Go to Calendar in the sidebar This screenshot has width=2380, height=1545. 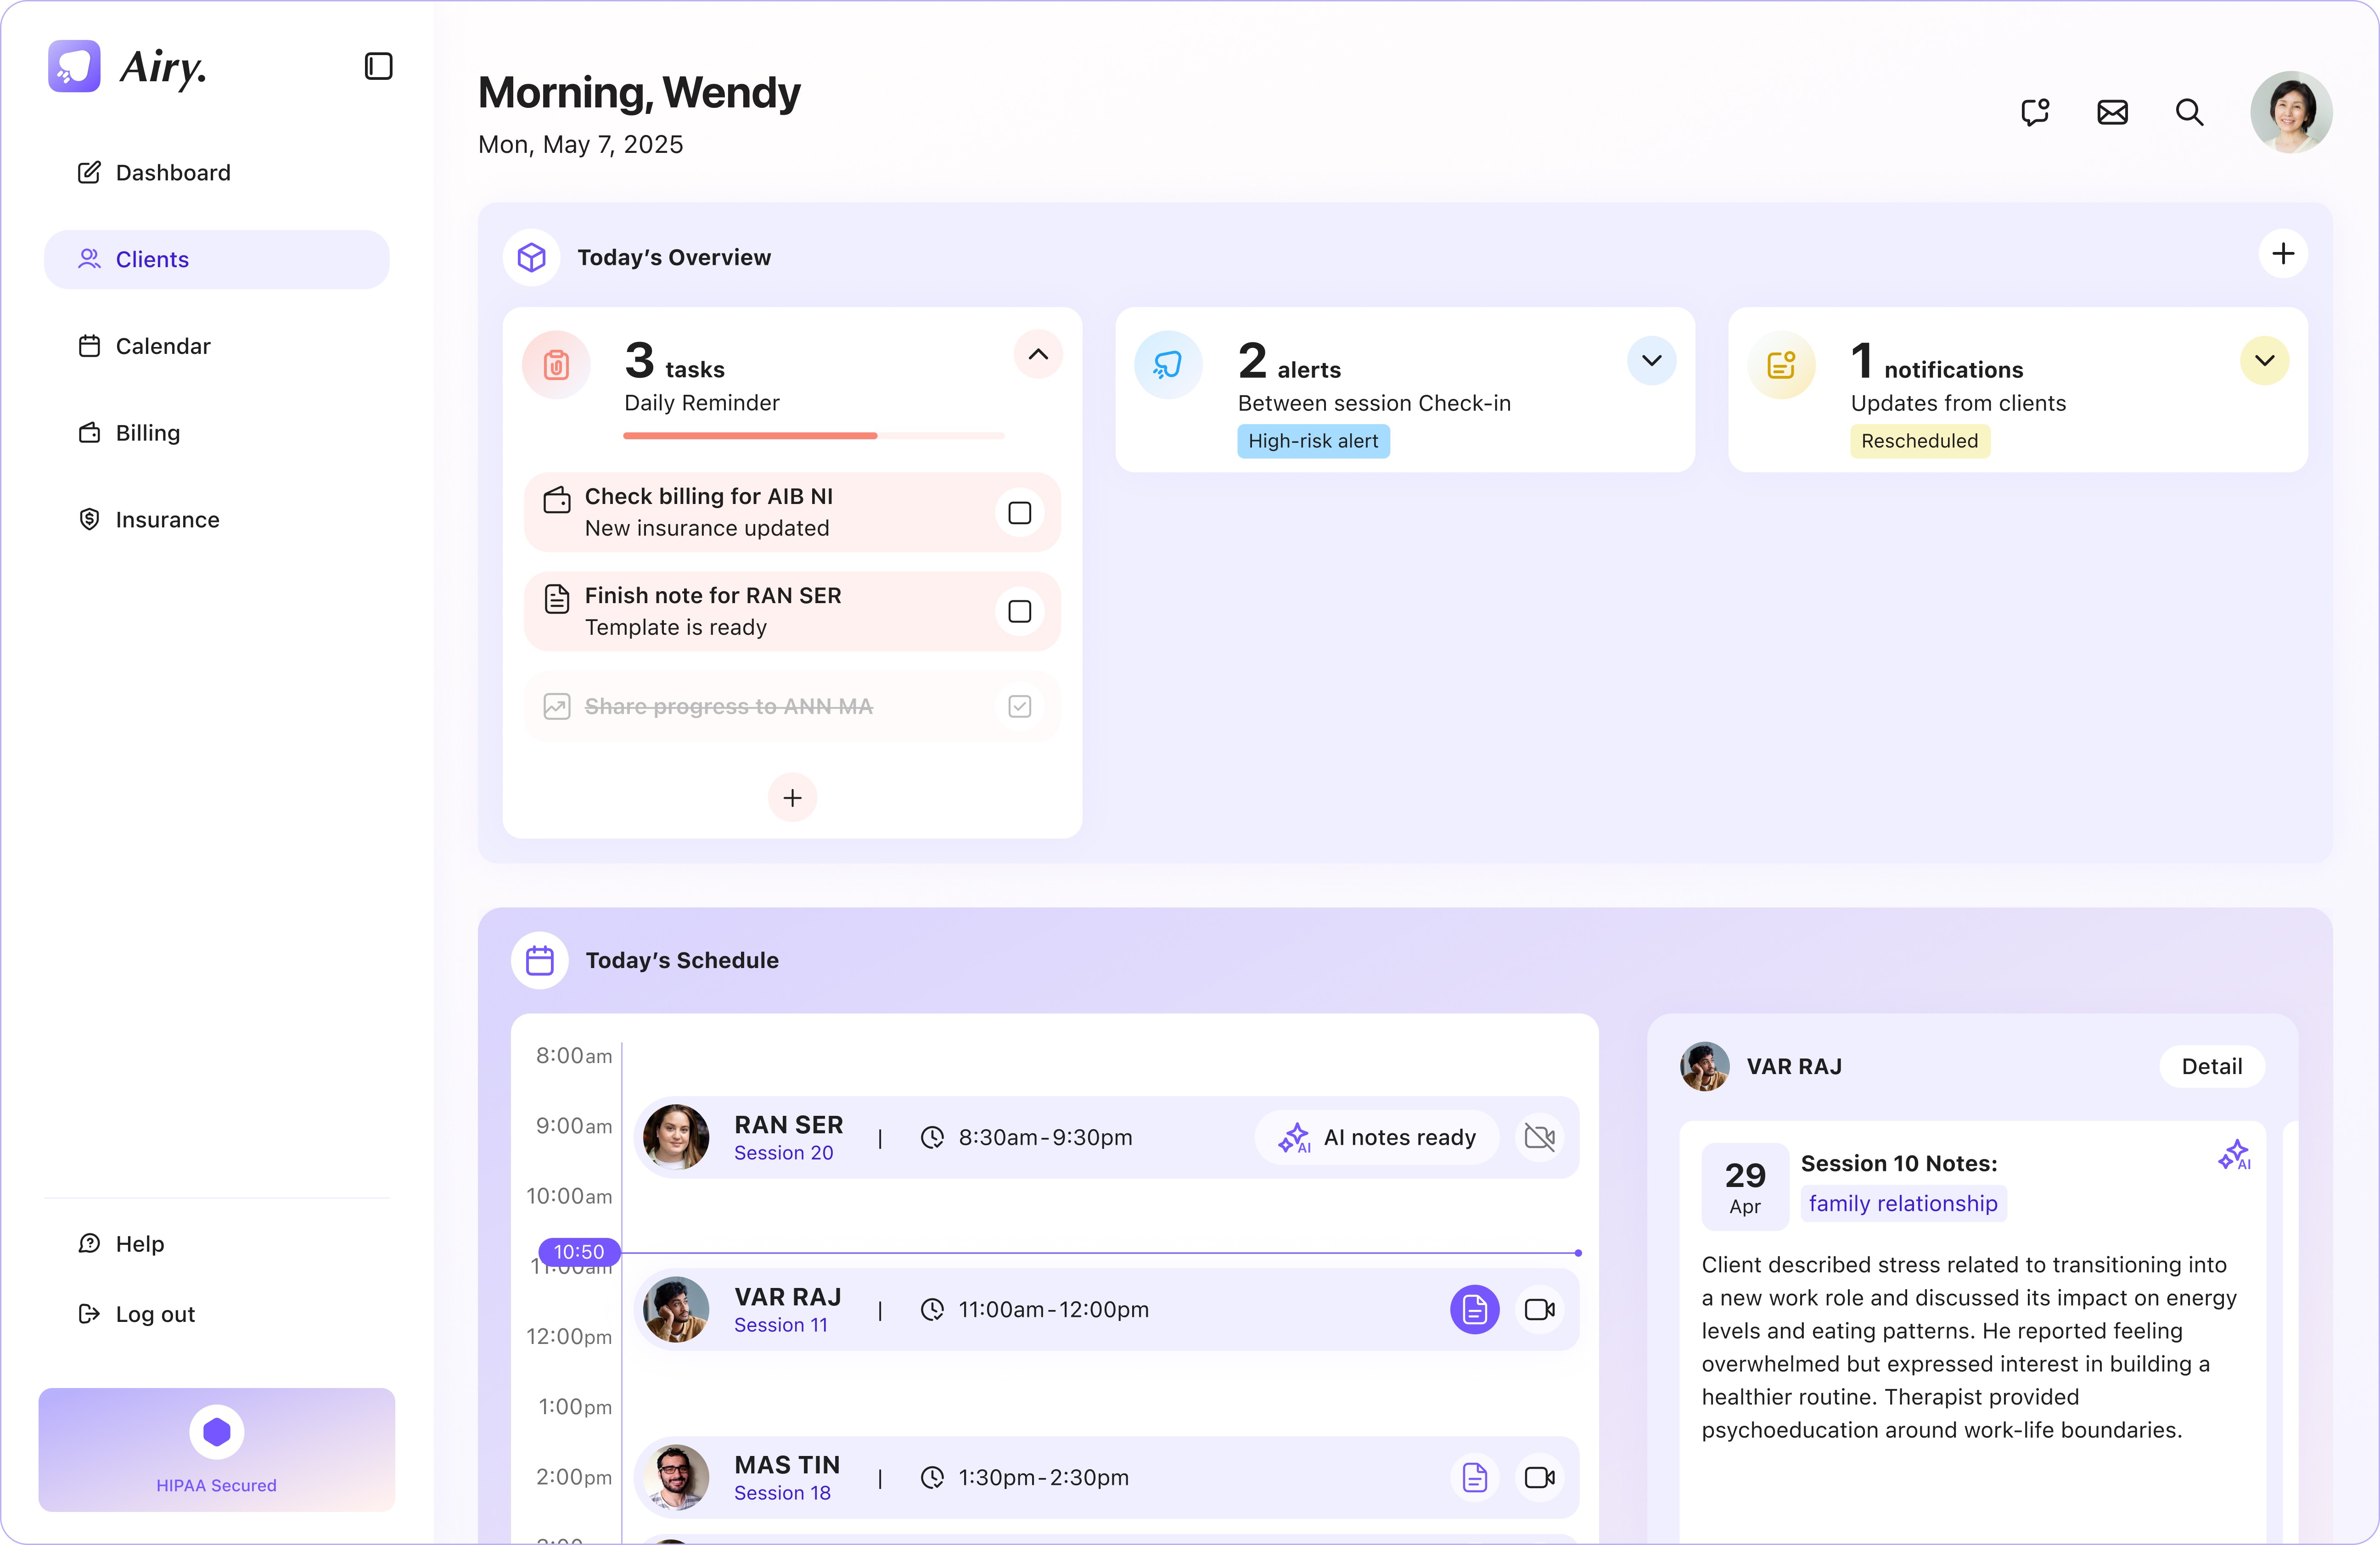163,346
